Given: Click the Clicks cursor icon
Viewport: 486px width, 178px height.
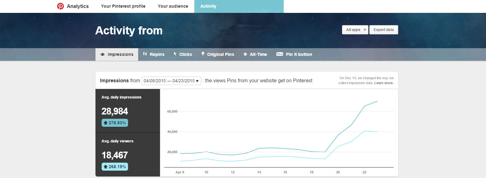Looking at the screenshot, I should 175,54.
